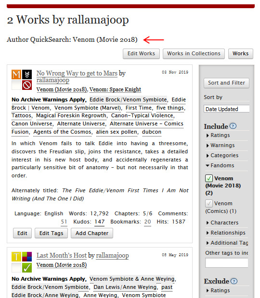Uncheck Venom (Movie 2018) fandom filter
The image size is (260, 298).
(x=209, y=178)
